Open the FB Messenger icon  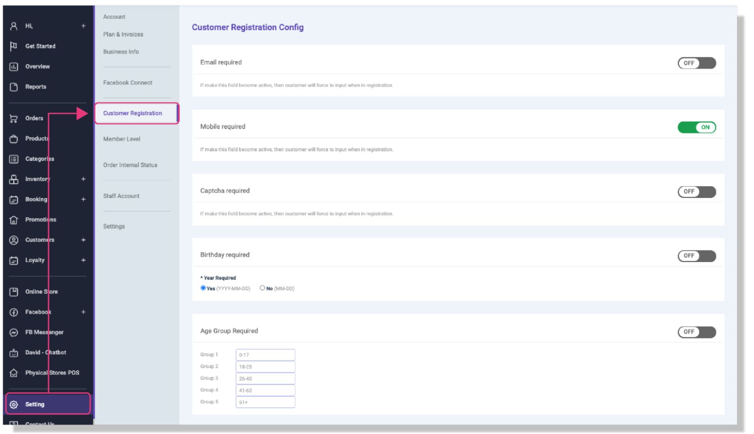click(x=14, y=332)
